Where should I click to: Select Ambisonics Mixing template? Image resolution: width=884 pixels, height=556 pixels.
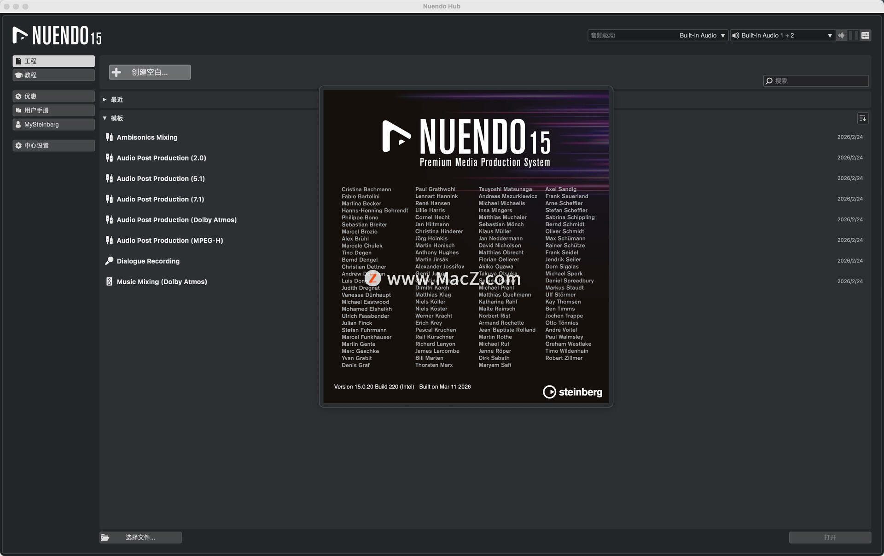(147, 138)
